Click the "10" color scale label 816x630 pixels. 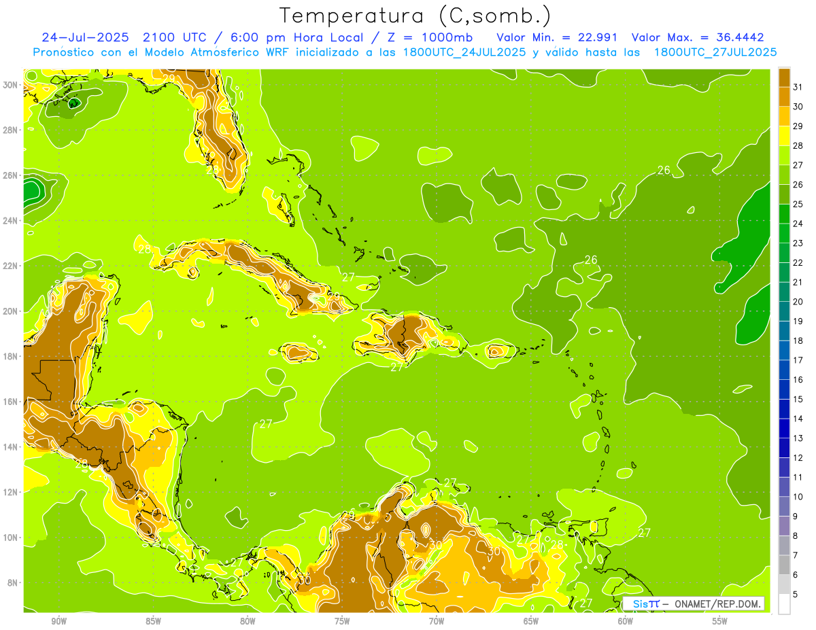coord(798,497)
